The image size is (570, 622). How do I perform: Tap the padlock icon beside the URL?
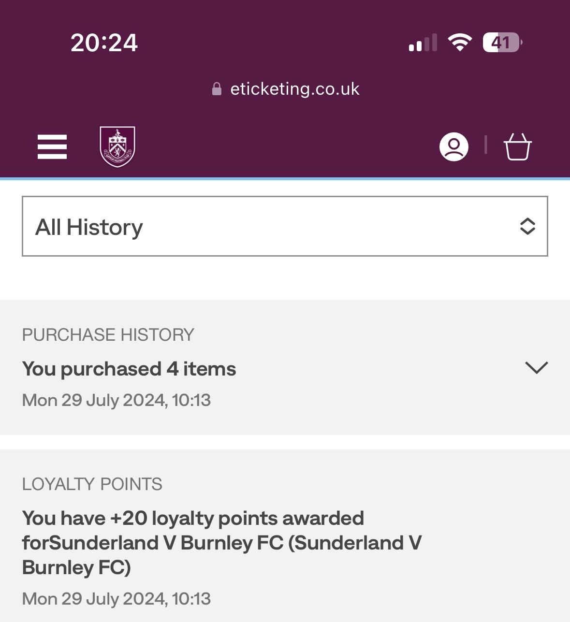(x=217, y=89)
